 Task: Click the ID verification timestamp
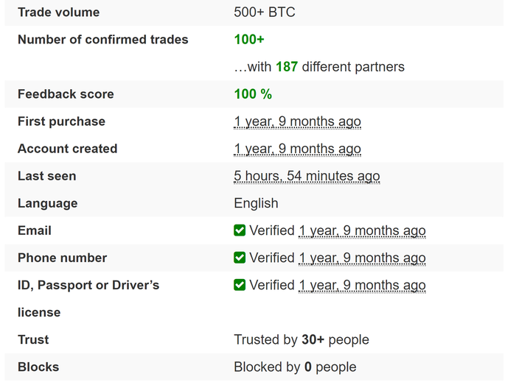[x=362, y=286]
